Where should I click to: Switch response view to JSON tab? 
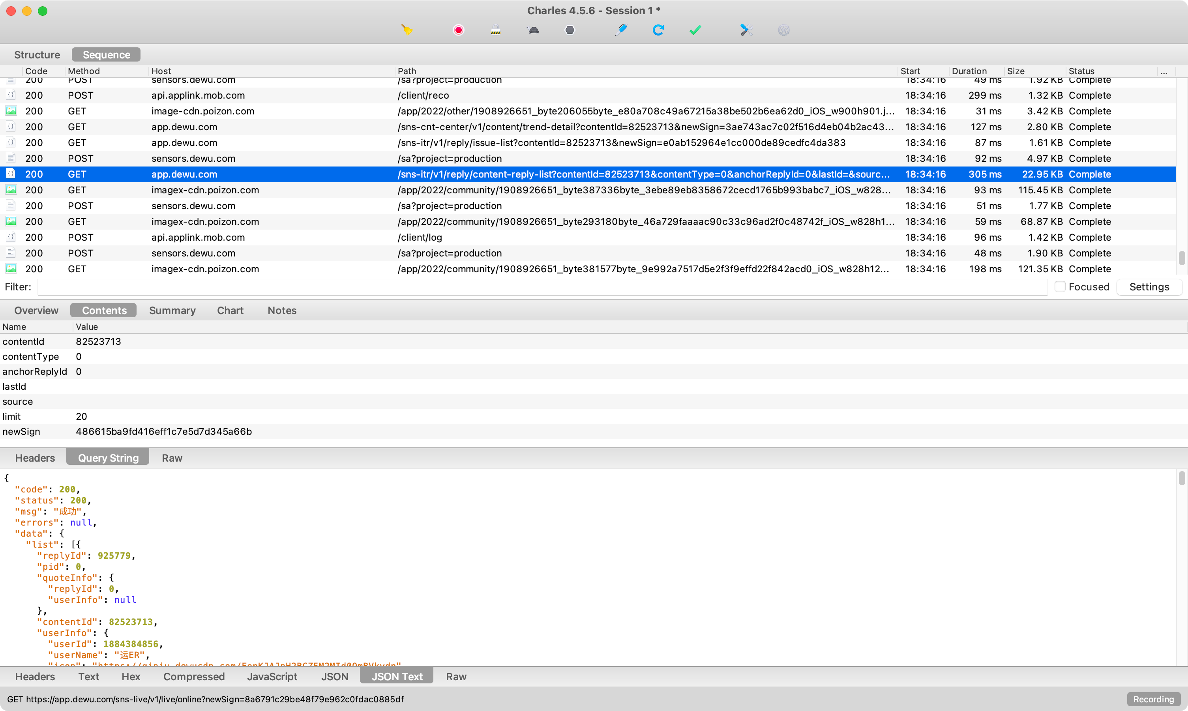[335, 677]
